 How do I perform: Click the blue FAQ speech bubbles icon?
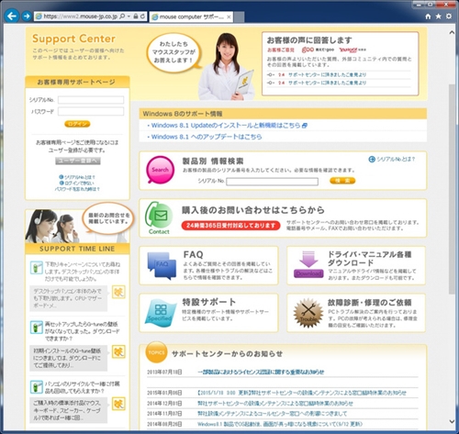162,265
